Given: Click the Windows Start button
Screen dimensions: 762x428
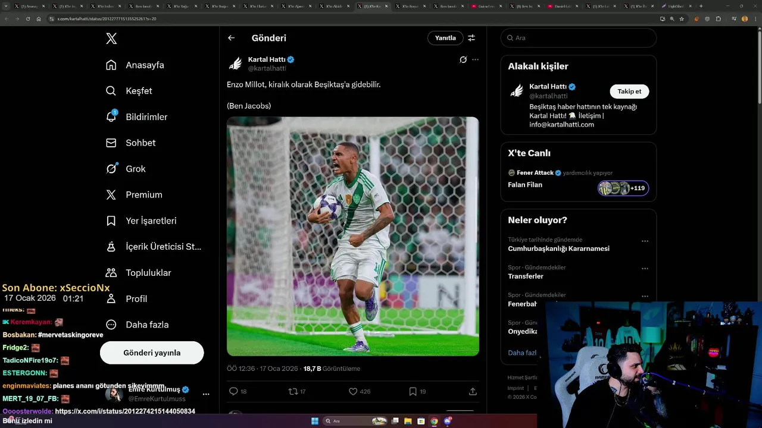Looking at the screenshot, I should point(315,421).
